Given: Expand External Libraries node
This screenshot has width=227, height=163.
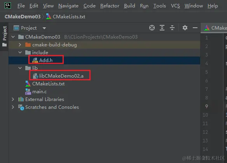Looking at the screenshot, I should pos(13,99).
